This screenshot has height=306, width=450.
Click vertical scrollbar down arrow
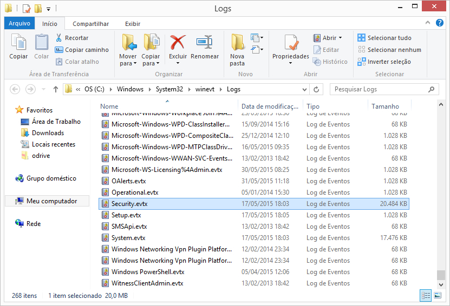pyautogui.click(x=441, y=284)
